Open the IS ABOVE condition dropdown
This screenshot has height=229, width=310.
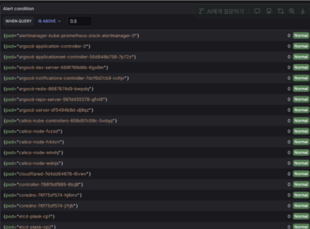click(50, 21)
